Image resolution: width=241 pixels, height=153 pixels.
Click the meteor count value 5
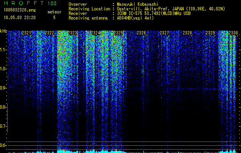pyautogui.click(x=54, y=18)
